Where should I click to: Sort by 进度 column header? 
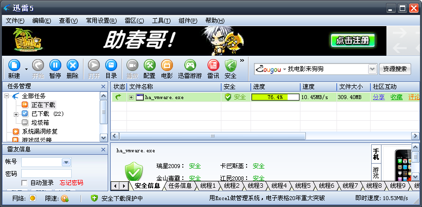pos(275,87)
